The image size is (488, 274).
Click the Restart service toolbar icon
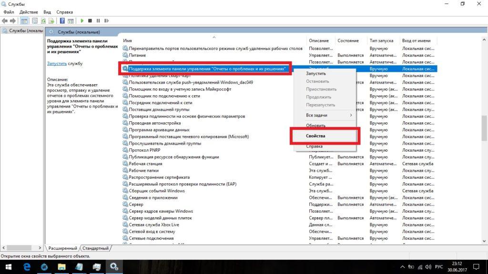[106, 21]
